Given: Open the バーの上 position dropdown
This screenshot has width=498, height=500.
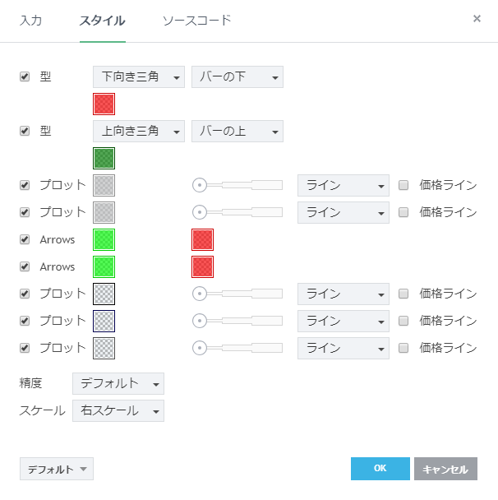Looking at the screenshot, I should coord(237,132).
